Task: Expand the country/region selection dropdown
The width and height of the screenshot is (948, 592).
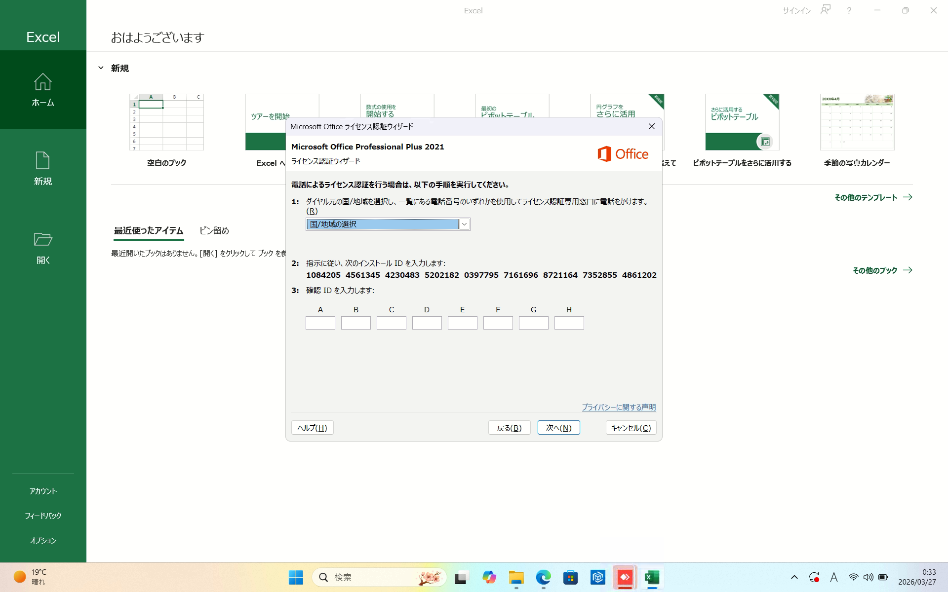Action: [x=464, y=224]
